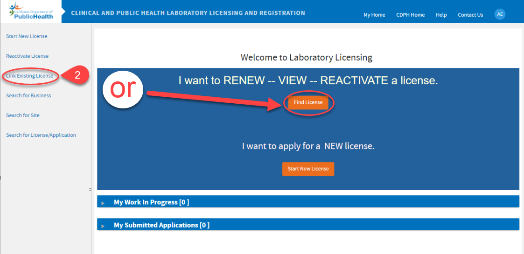Open Reactivate License from the sidebar
The height and width of the screenshot is (254, 524).
[27, 56]
